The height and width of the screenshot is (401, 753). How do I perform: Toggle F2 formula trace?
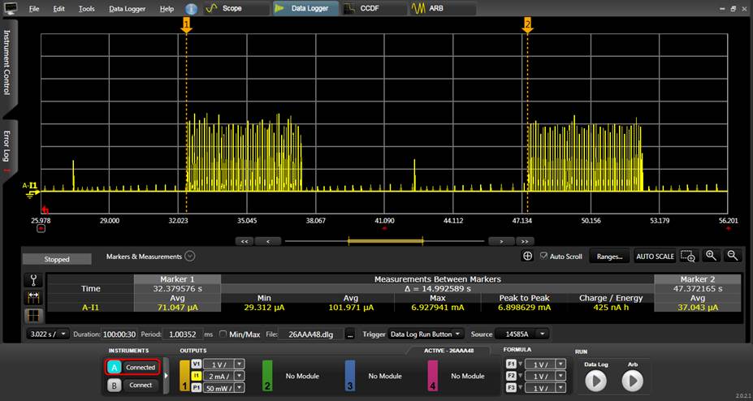tap(511, 376)
